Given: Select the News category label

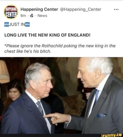Looking at the screenshot, I should tap(42, 16).
